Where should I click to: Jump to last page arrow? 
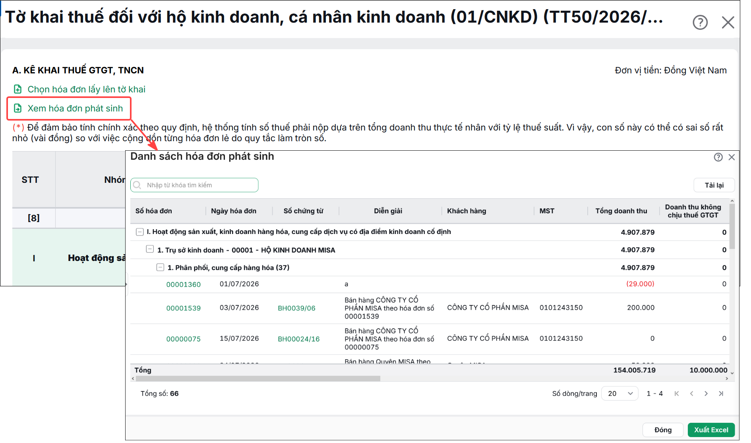(721, 393)
